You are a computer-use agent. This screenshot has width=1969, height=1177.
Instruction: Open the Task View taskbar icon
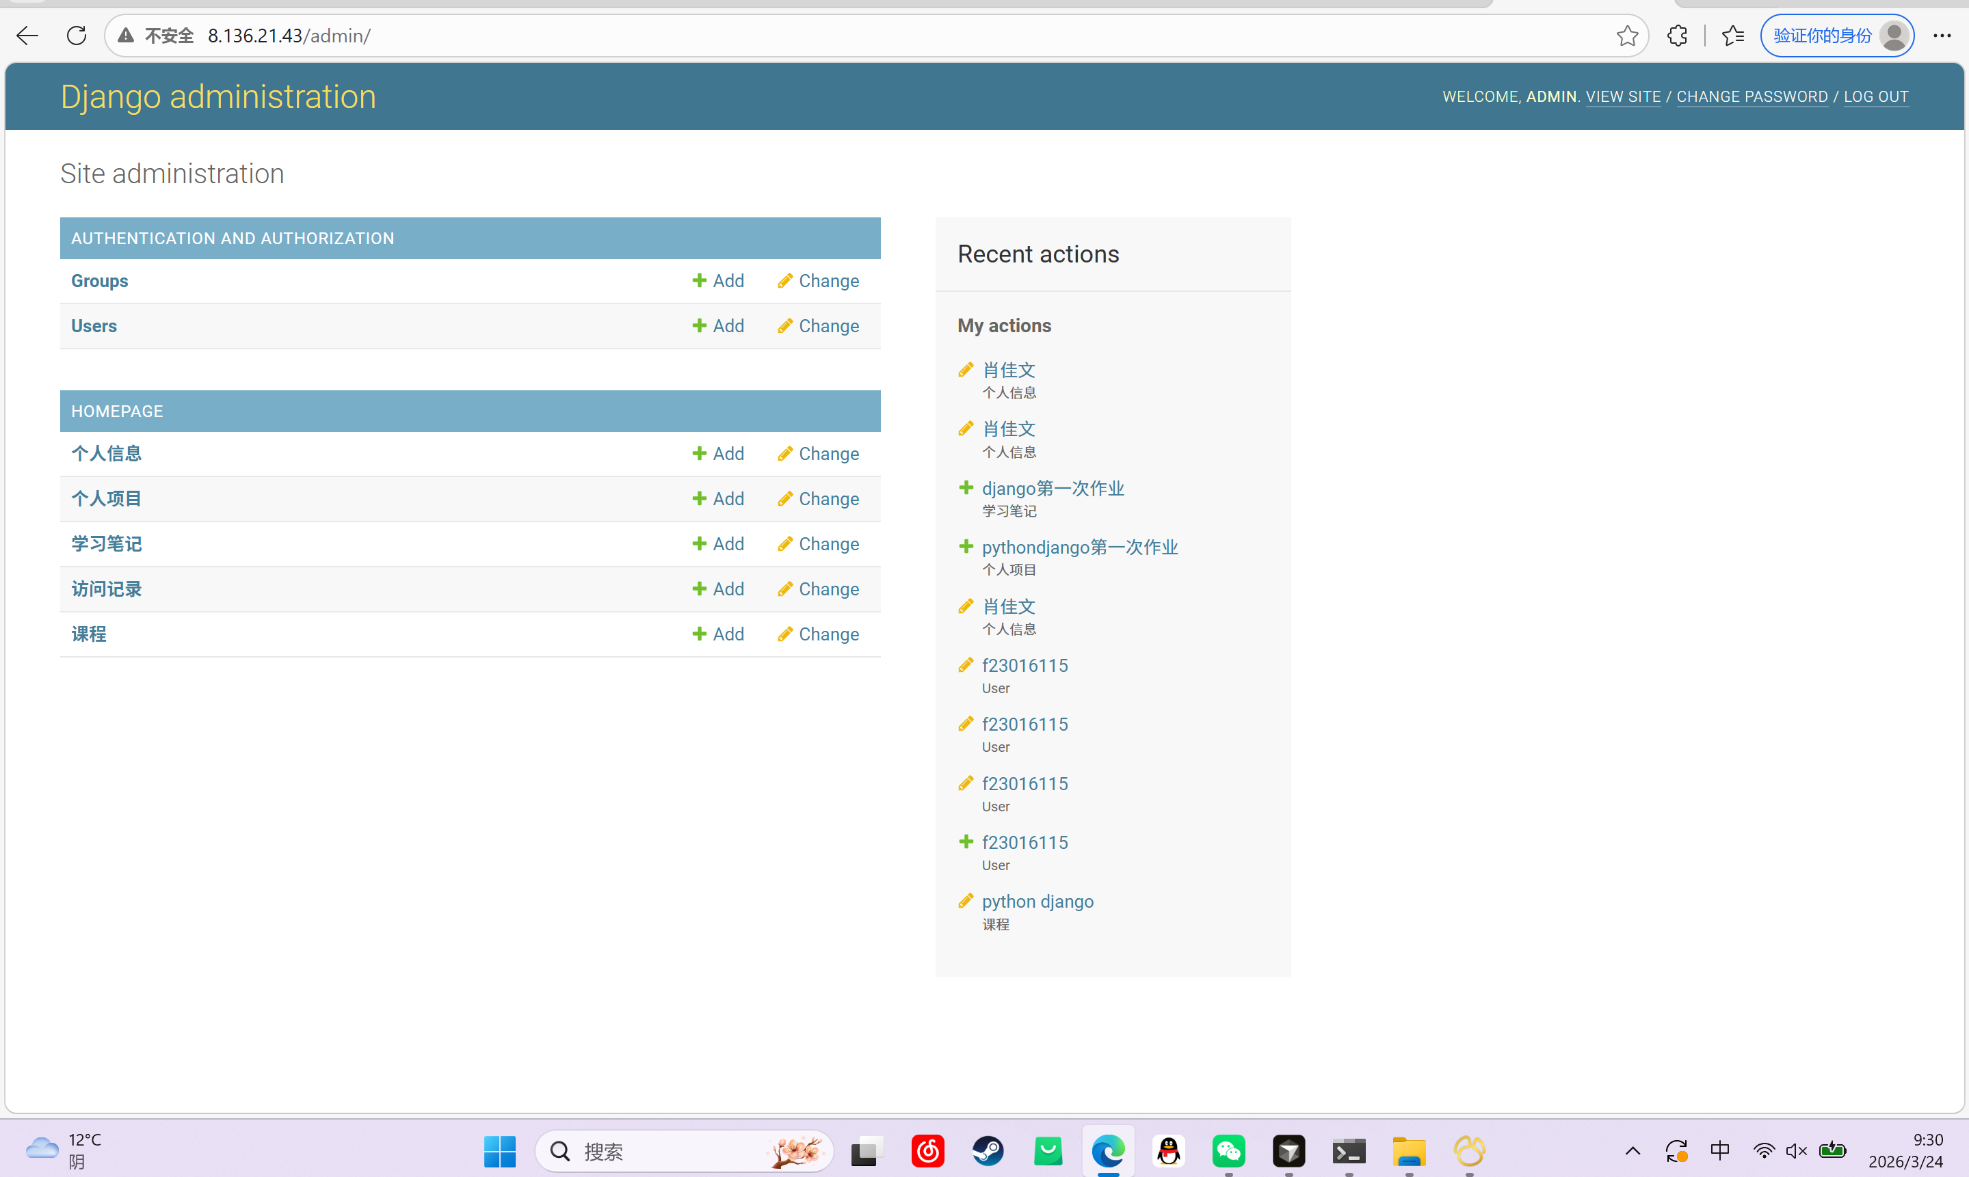click(867, 1151)
